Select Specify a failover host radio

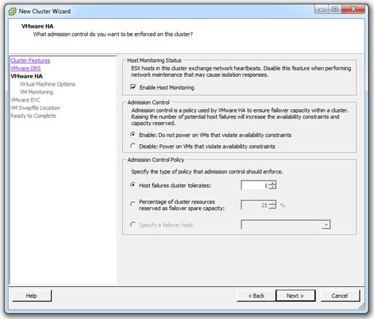(x=132, y=225)
